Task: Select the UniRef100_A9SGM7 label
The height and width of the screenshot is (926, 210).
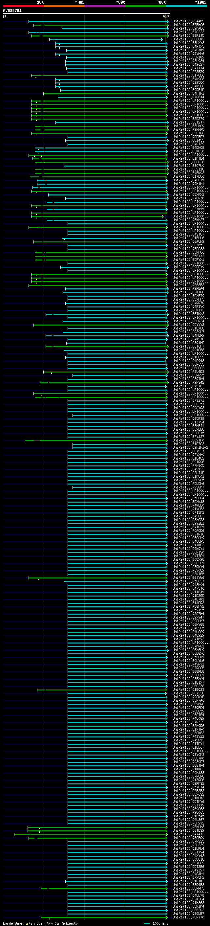Action: click(188, 487)
